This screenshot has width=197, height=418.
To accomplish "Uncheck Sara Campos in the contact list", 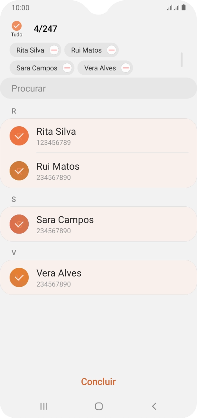I will tap(19, 224).
